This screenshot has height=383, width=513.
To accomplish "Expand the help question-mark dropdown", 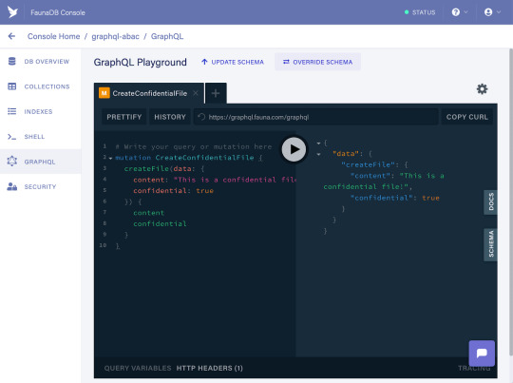I will click(x=460, y=12).
